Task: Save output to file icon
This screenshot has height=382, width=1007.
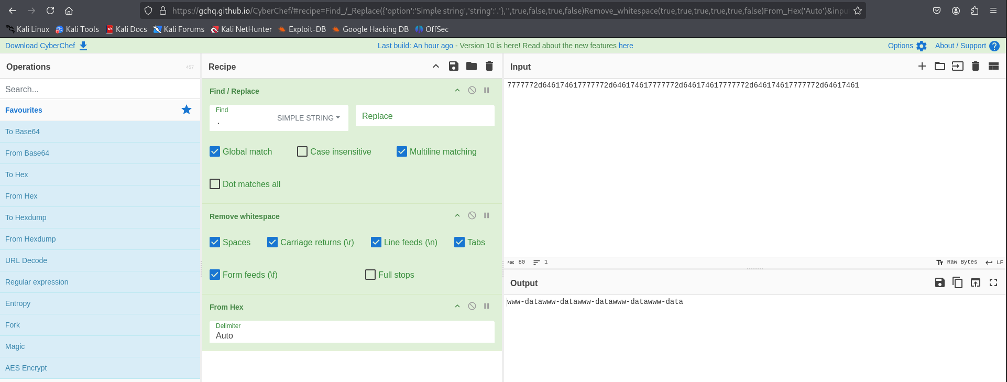Action: (939, 282)
